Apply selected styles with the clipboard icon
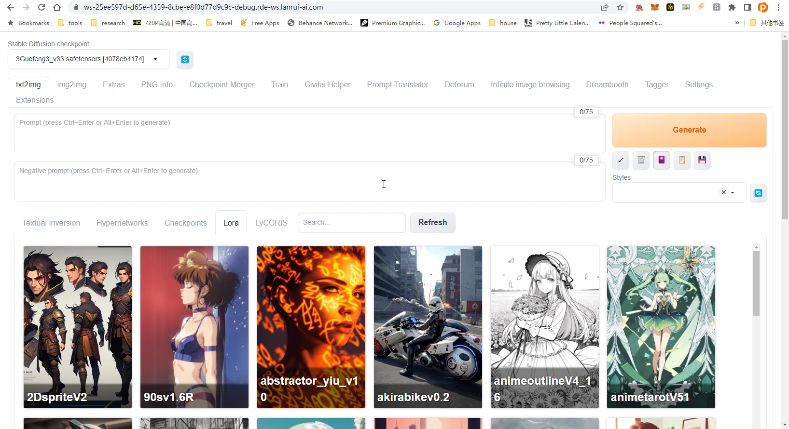The height and width of the screenshot is (429, 789). (x=682, y=160)
